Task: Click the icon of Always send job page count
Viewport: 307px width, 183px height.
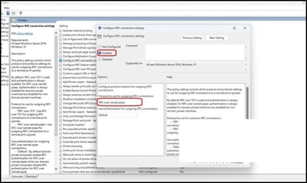Action: click(x=61, y=52)
